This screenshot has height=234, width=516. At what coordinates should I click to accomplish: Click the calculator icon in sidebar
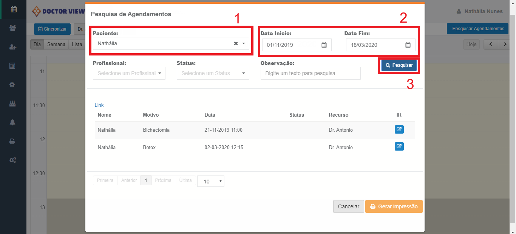pos(12,66)
